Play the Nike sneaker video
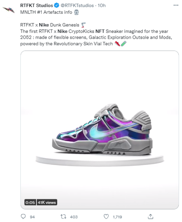Screen dimensions: 182x222 coord(100,130)
